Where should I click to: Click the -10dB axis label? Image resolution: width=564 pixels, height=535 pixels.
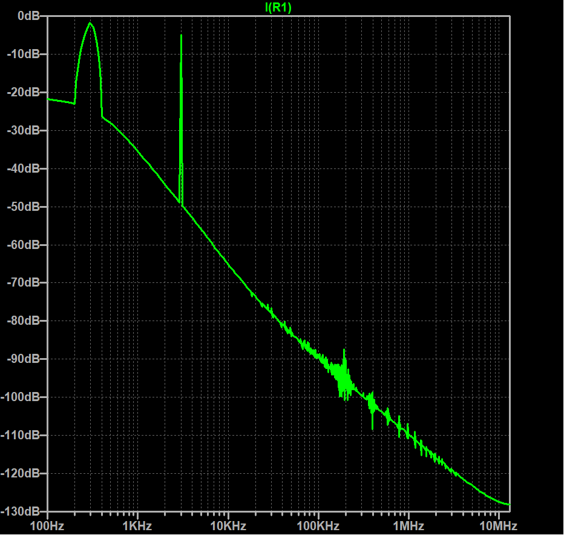tap(24, 54)
